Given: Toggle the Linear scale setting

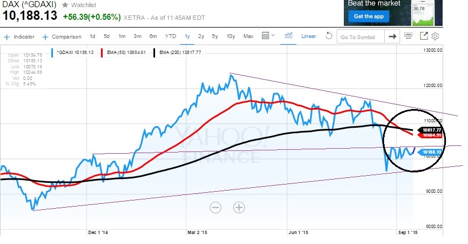Looking at the screenshot, I should pyautogui.click(x=309, y=37).
